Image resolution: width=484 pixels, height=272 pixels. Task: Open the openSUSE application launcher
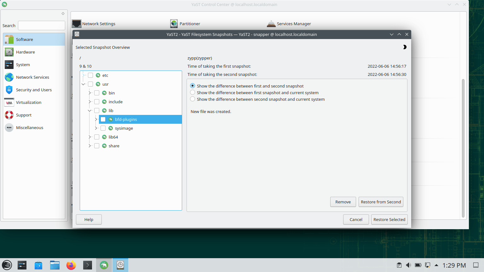7,265
